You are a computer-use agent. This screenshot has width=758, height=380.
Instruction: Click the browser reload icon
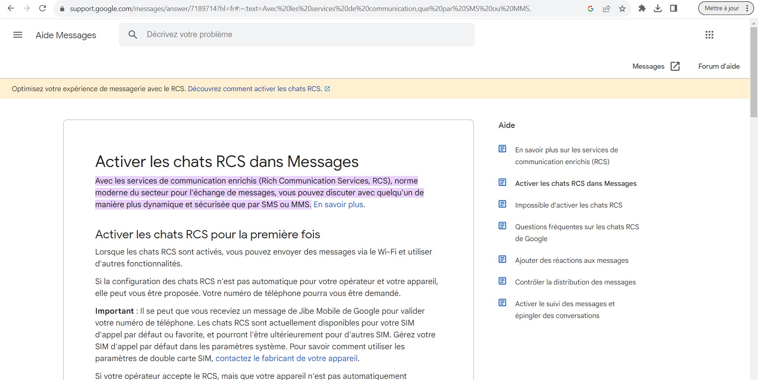click(43, 8)
